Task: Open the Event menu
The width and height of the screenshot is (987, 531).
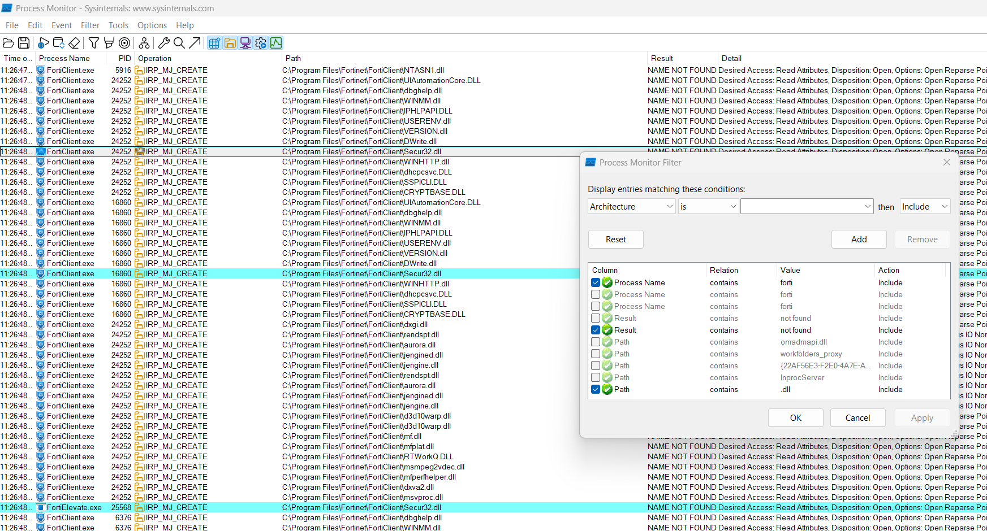Action: tap(62, 25)
